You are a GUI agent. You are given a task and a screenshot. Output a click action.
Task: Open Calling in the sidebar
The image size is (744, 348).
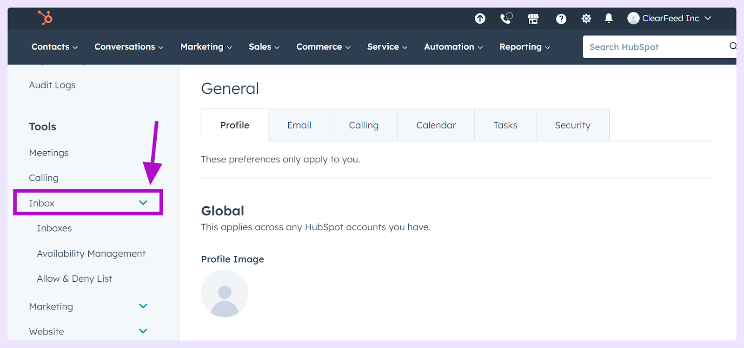(44, 178)
